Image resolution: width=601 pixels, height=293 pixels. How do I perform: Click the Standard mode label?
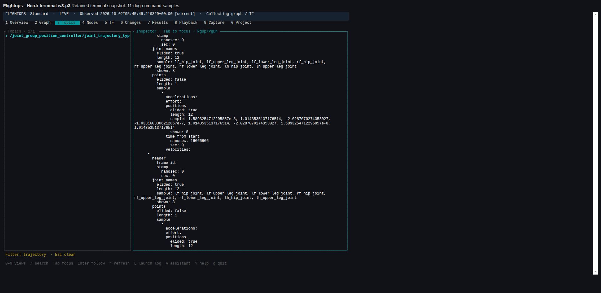click(39, 14)
